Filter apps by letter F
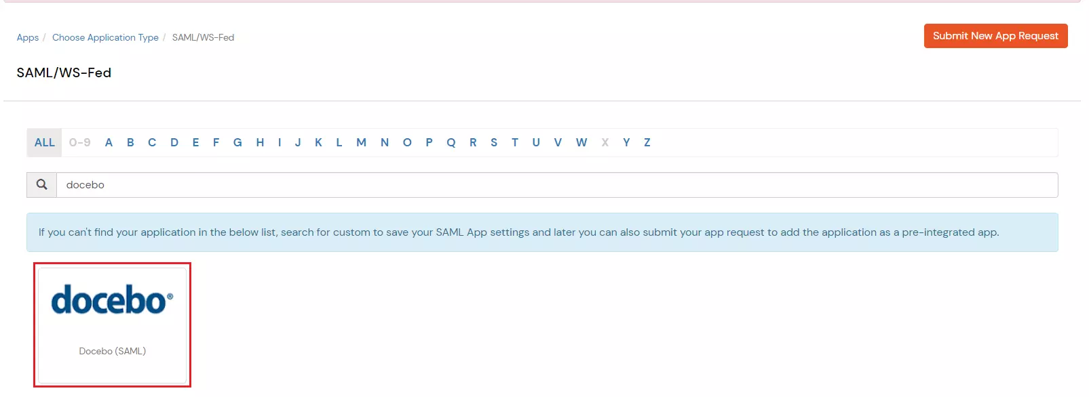Screen dimensions: 1089x397 (x=216, y=142)
